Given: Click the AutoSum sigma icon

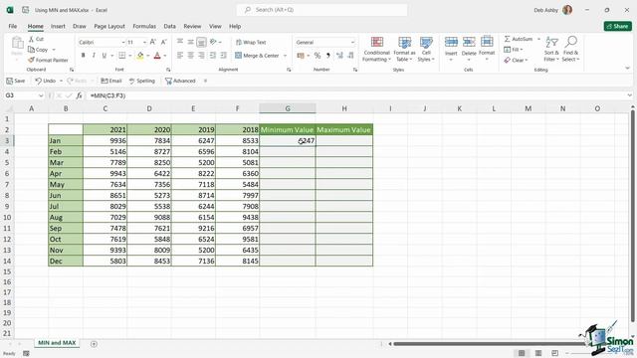Looking at the screenshot, I should (507, 39).
